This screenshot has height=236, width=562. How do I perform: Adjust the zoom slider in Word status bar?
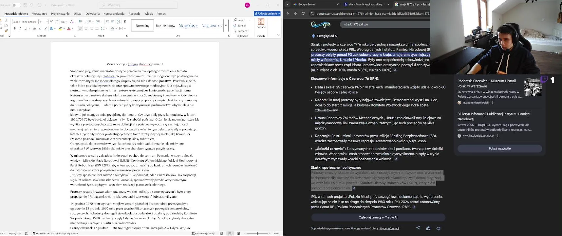click(x=257, y=233)
